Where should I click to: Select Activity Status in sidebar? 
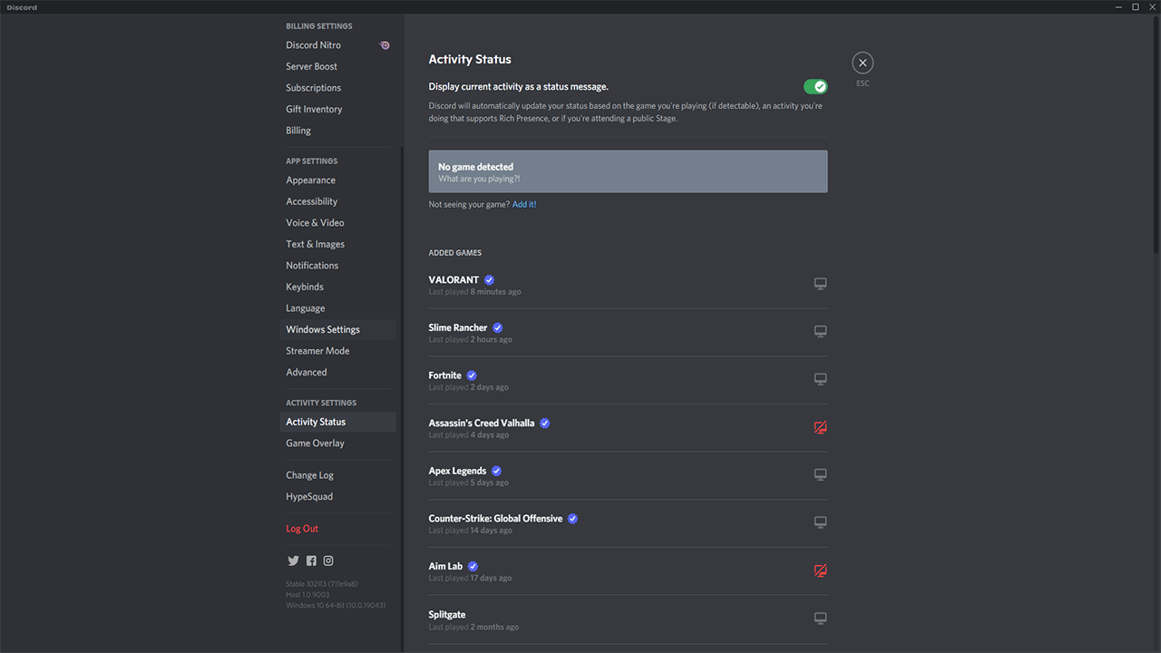(x=337, y=422)
